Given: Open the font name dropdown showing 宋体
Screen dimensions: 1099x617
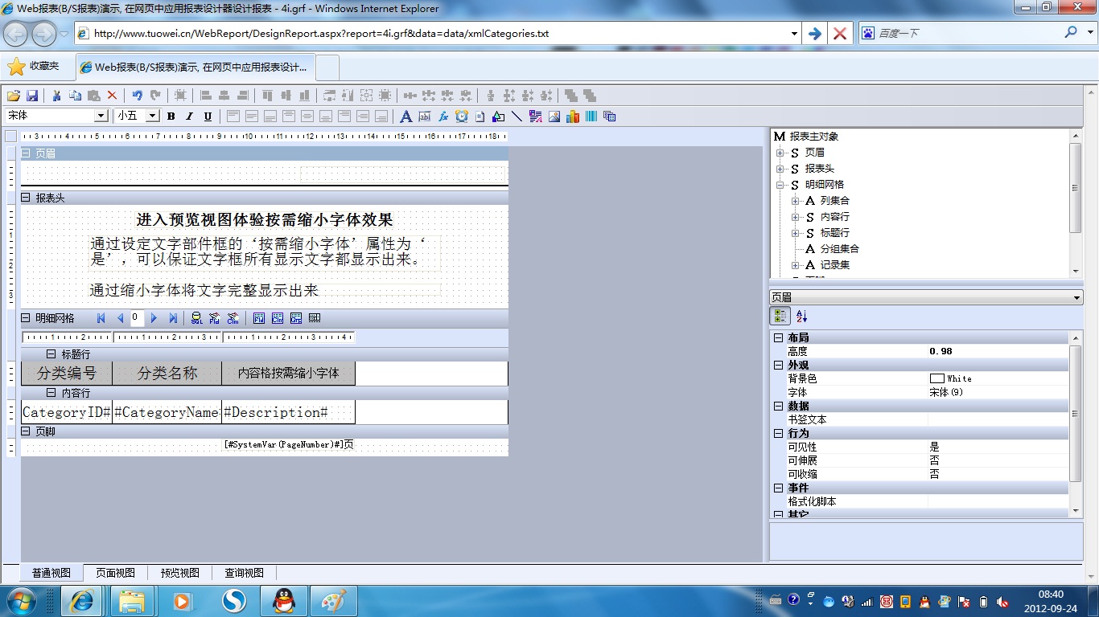Looking at the screenshot, I should 101,116.
